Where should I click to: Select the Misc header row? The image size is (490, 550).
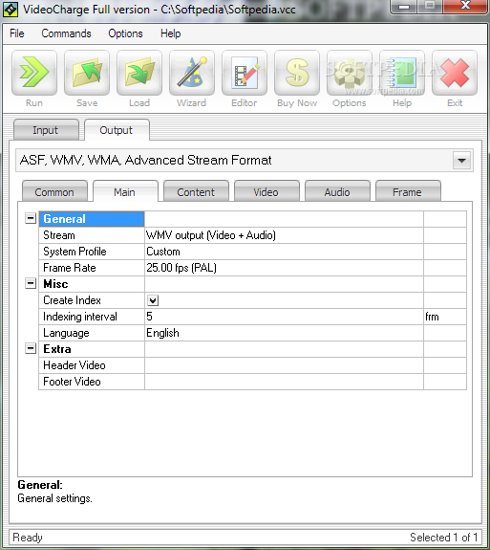click(x=92, y=284)
